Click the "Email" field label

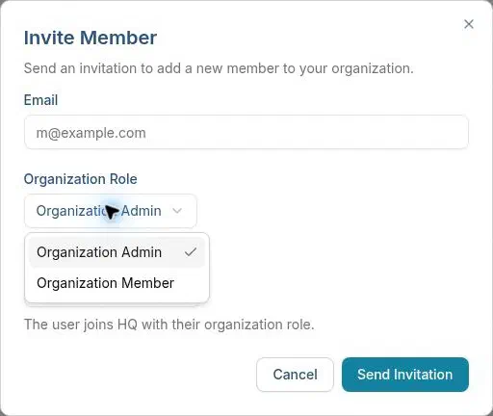(x=40, y=100)
